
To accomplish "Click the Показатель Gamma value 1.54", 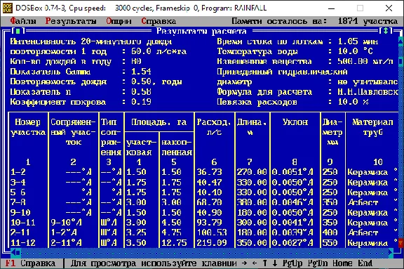I will click(x=141, y=72).
